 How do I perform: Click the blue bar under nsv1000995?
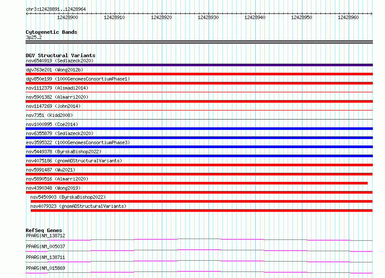(x=199, y=129)
